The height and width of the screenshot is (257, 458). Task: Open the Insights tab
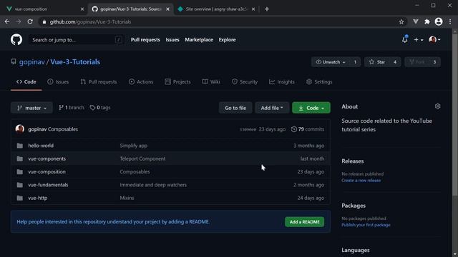tap(282, 82)
